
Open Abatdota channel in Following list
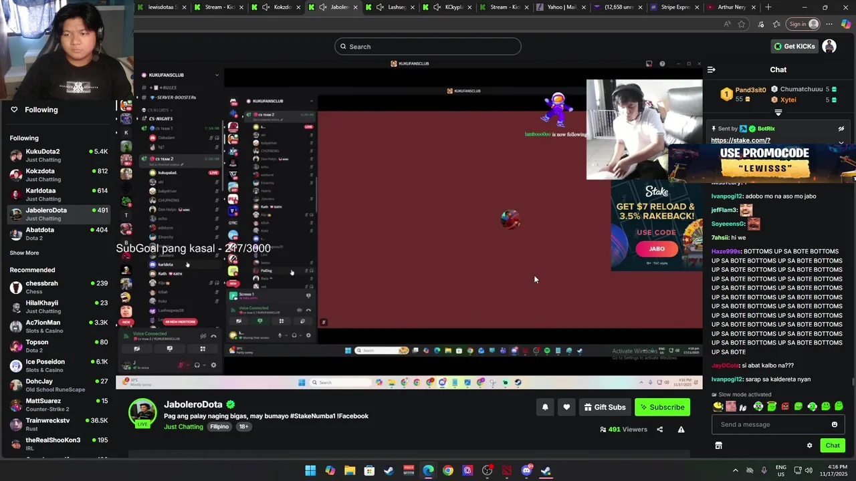[58, 234]
